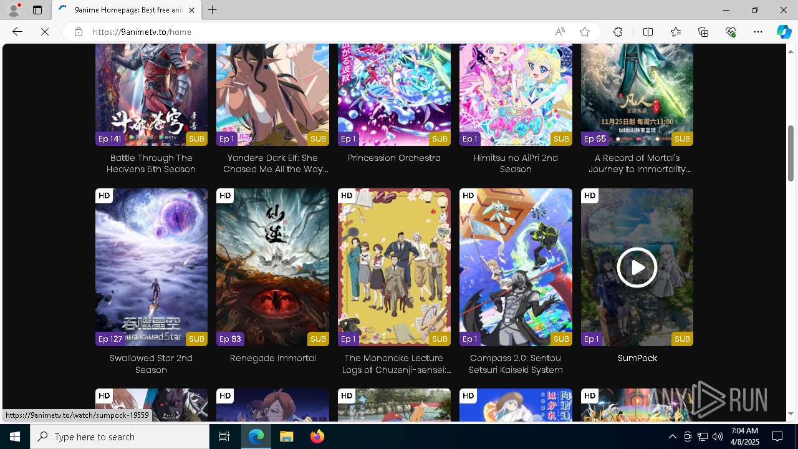Click A Record of Mortal's Journey title
798x449 pixels.
pyautogui.click(x=640, y=163)
